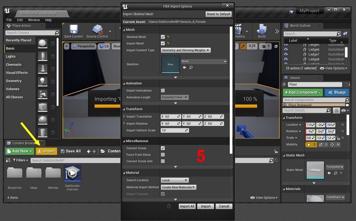
Task: Select the Pawn actor icon in Place Actors
Action: 42,69
